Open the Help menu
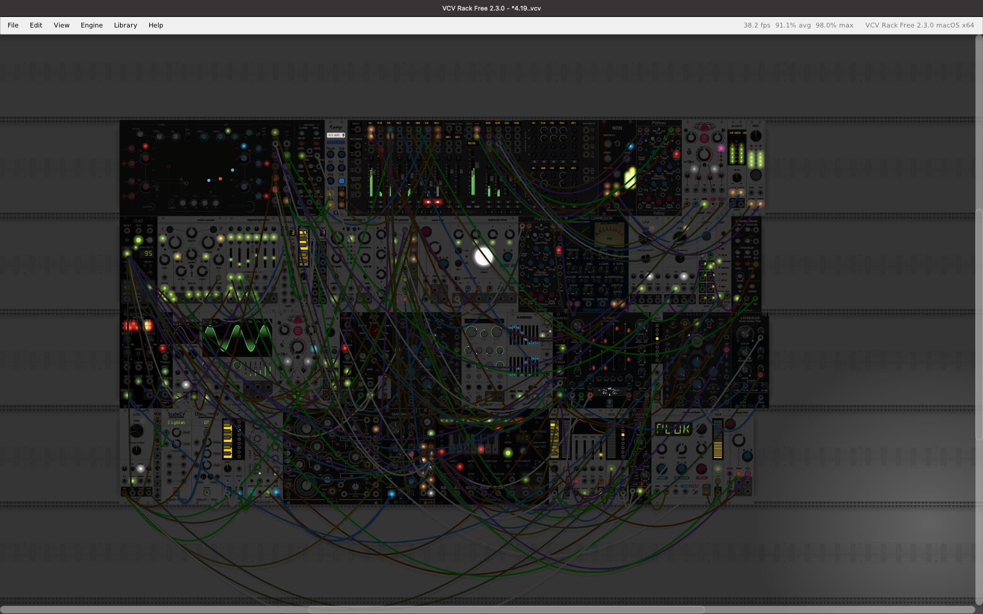 click(x=156, y=25)
